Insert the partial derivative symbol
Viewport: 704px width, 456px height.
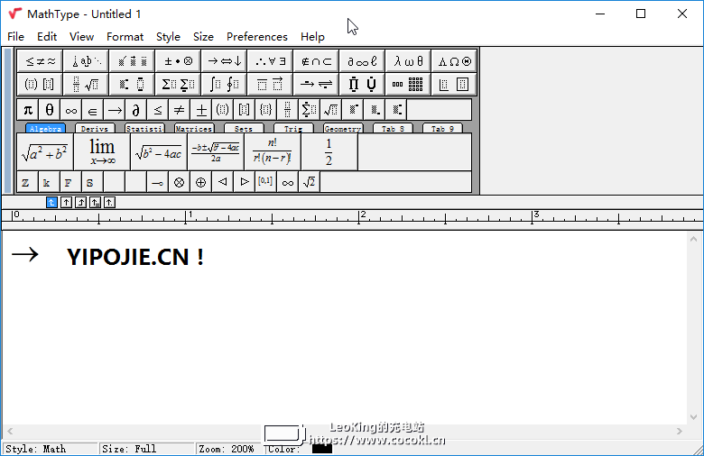point(136,109)
